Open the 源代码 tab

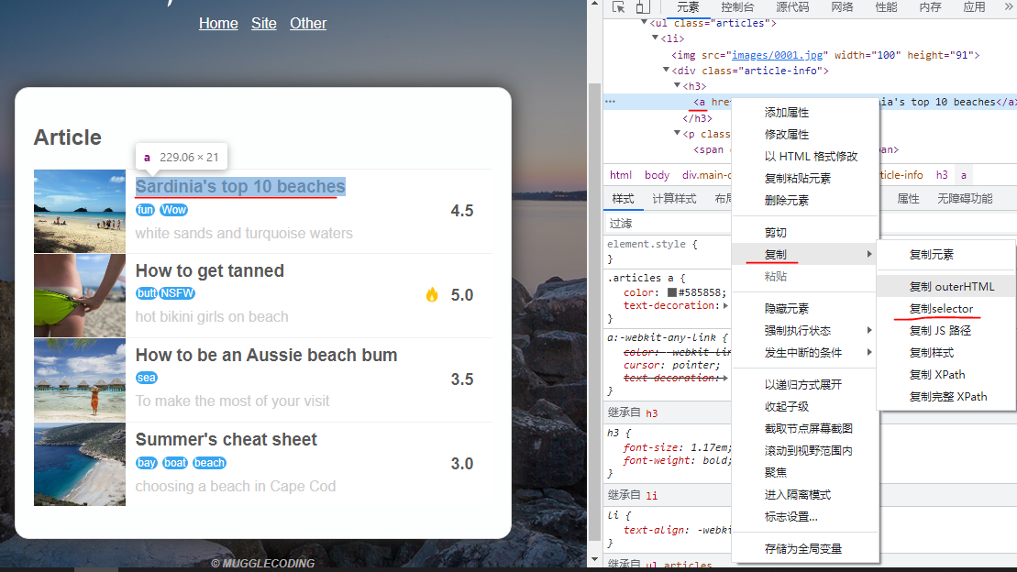tap(792, 7)
